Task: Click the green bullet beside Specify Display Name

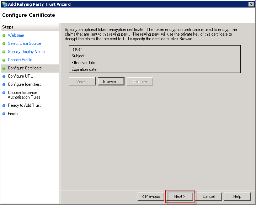Action: click(x=4, y=52)
